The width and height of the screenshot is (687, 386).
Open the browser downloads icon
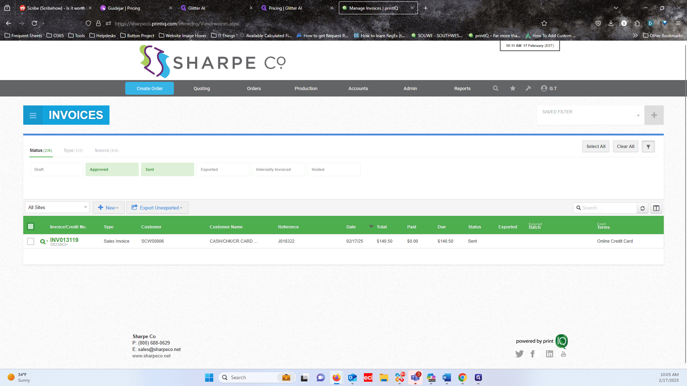click(x=611, y=24)
